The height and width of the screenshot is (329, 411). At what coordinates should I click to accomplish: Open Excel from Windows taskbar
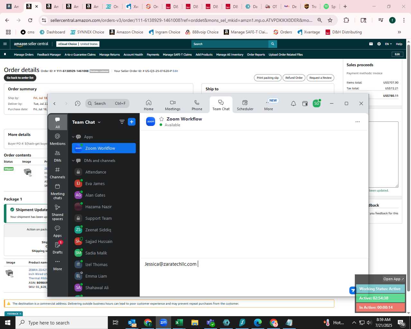click(179, 323)
